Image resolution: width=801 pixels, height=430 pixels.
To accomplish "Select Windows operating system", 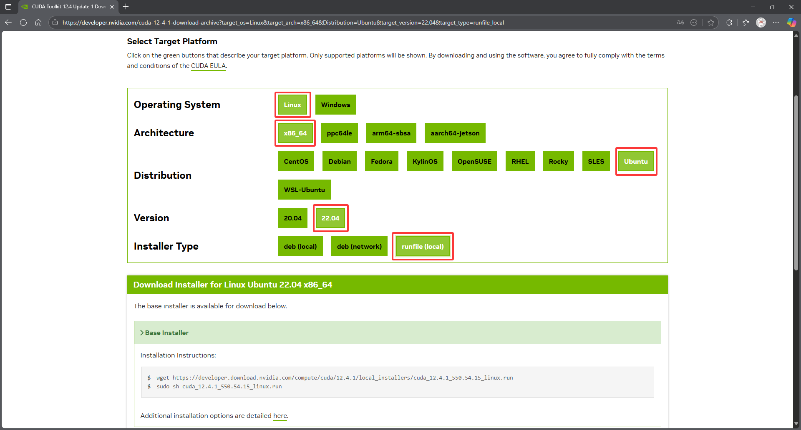I will tap(336, 105).
